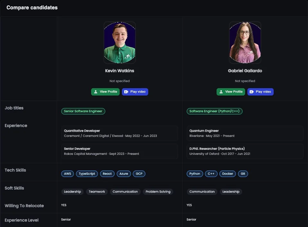Click Gabriel Gallardo's Communication soft skill tag

202,192
